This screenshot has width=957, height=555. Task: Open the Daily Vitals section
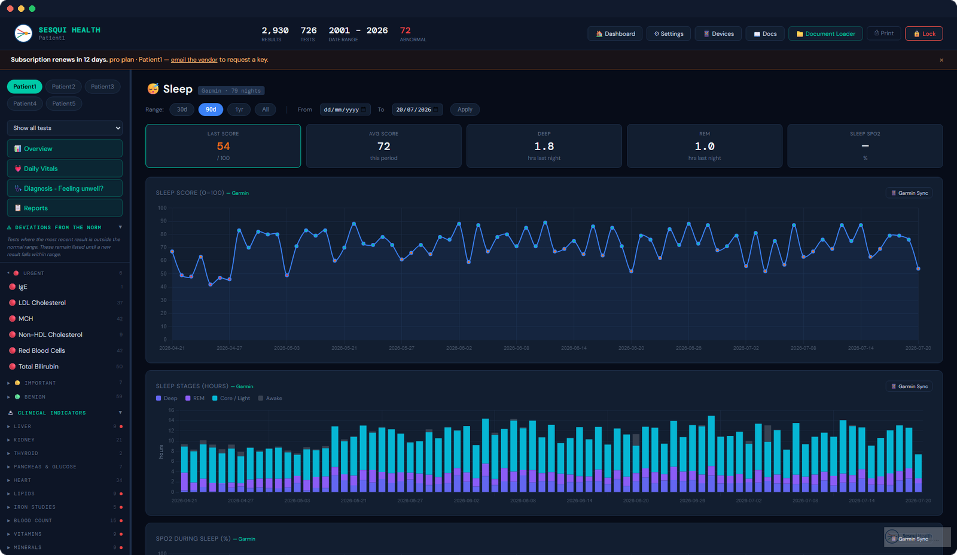[x=65, y=169]
